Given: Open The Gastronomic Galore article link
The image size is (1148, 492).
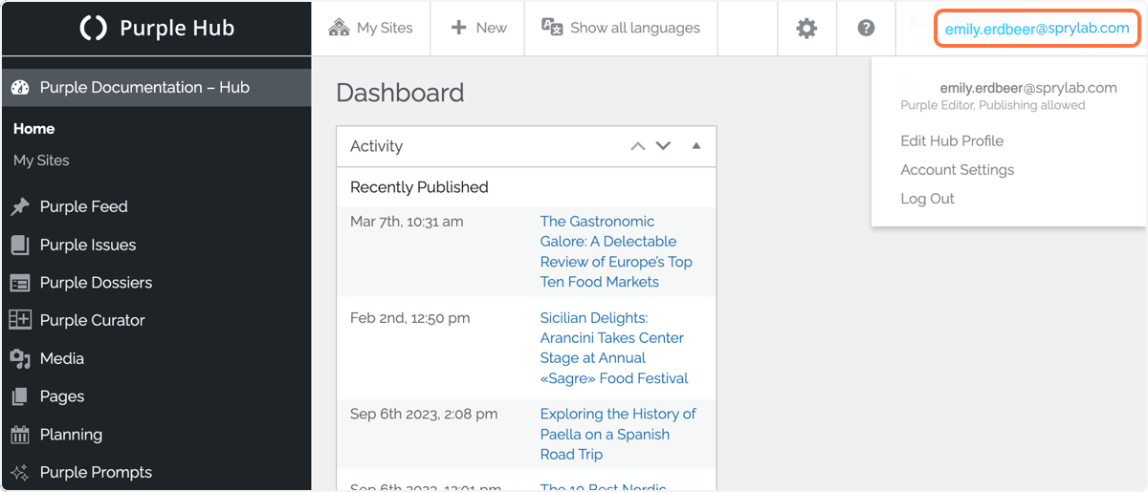Looking at the screenshot, I should tap(616, 251).
